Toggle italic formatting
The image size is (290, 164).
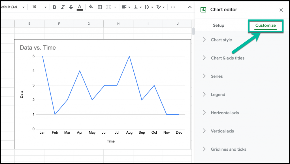[63, 7]
